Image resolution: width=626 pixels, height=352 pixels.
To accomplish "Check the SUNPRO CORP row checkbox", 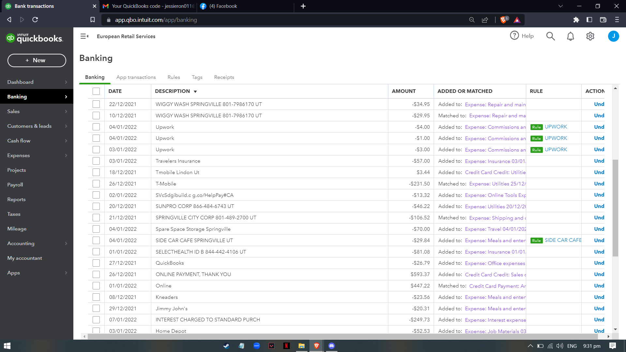I will [96, 206].
